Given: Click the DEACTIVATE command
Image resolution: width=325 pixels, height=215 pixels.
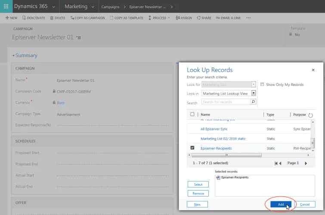Looking at the screenshot, I should 34,18.
